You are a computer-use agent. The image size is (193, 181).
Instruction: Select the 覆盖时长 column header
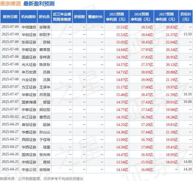pyautogui.click(x=95, y=17)
